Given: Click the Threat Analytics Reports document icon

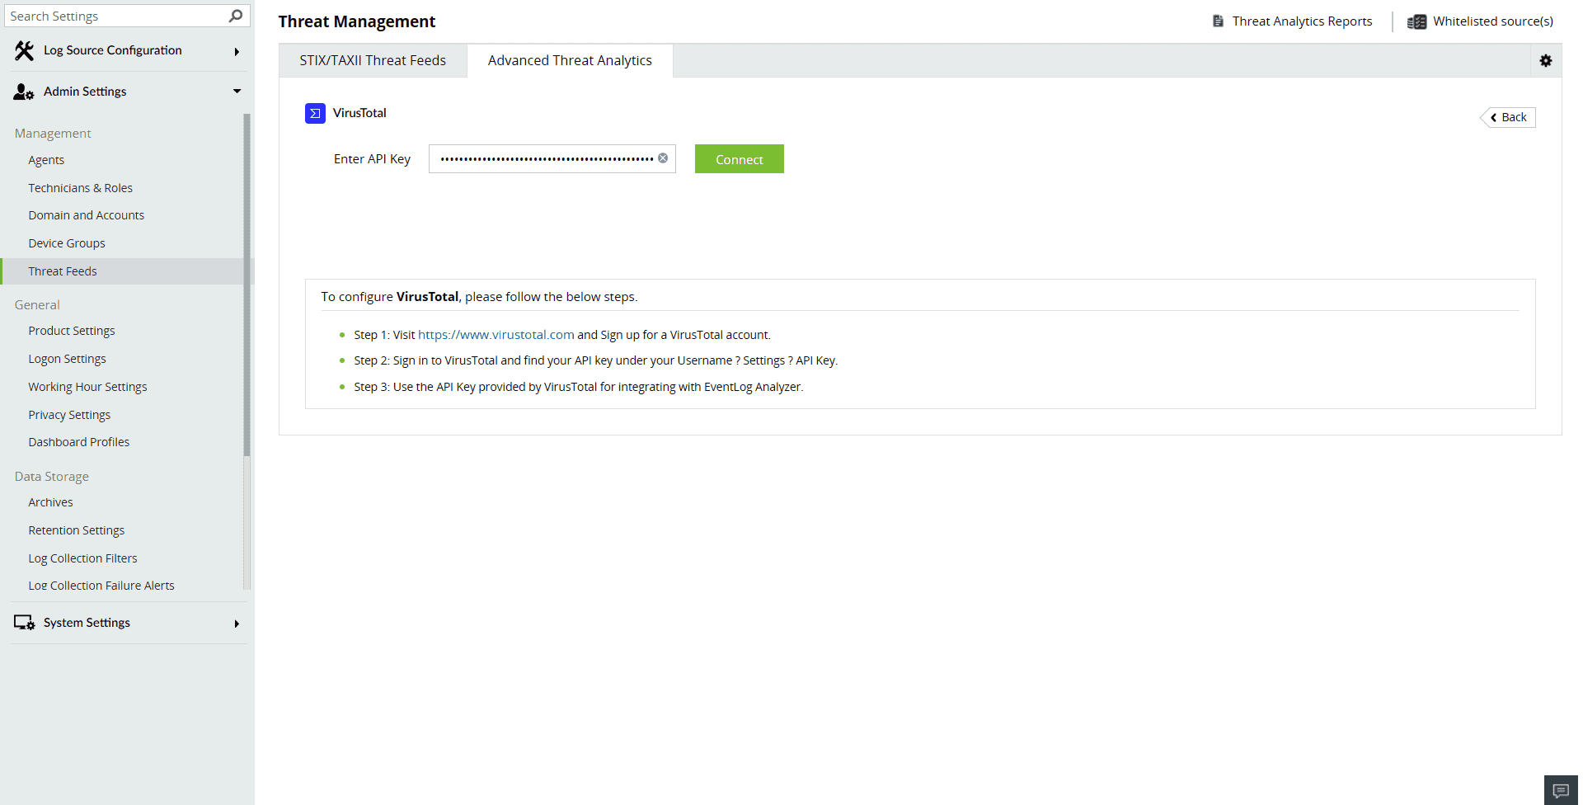Looking at the screenshot, I should click(x=1218, y=21).
